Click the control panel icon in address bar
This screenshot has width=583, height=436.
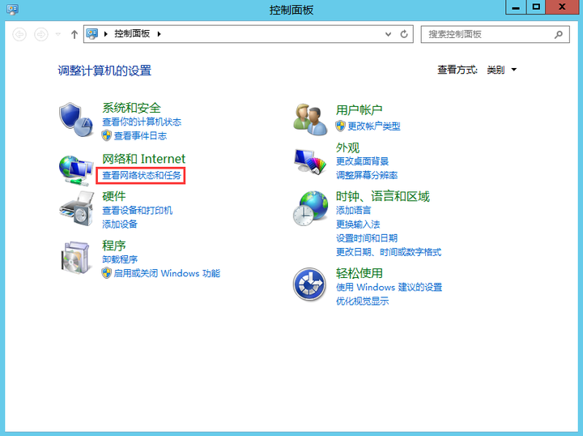[91, 34]
